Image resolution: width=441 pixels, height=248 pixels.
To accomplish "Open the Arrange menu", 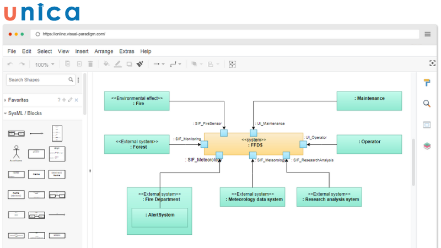I will click(104, 51).
